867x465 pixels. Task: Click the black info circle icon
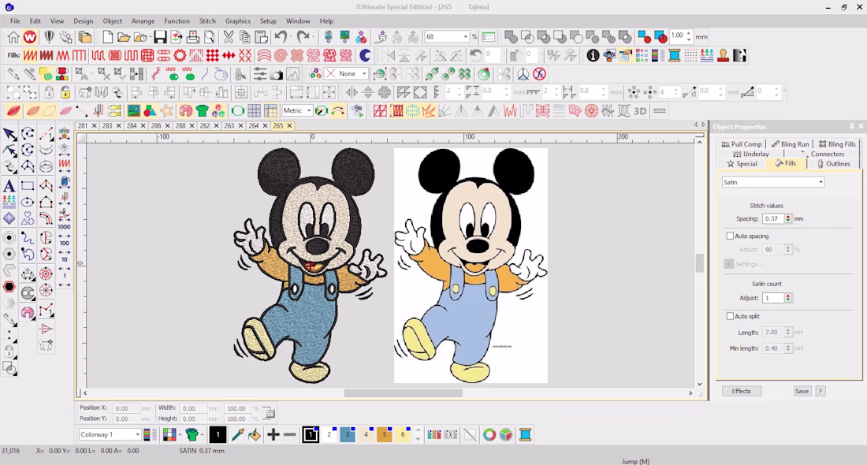pos(593,55)
